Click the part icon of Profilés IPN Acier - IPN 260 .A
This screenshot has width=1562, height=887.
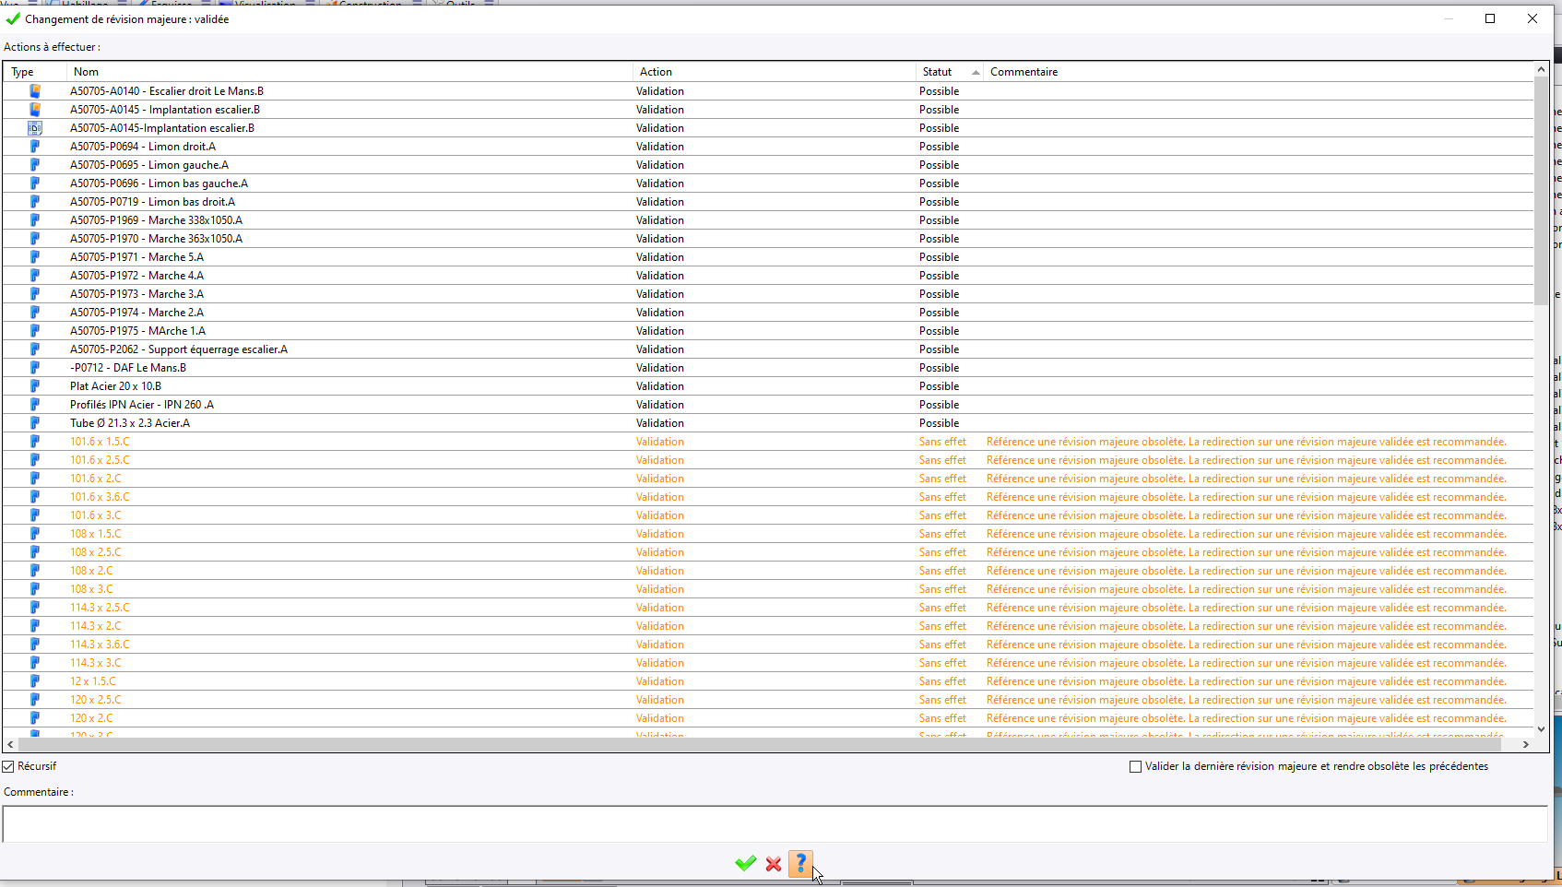tap(35, 405)
